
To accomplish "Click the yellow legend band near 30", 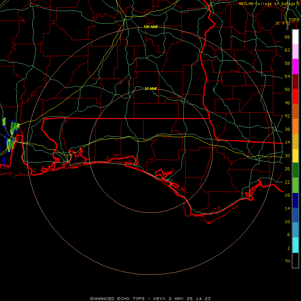I will pyautogui.click(x=295, y=156).
